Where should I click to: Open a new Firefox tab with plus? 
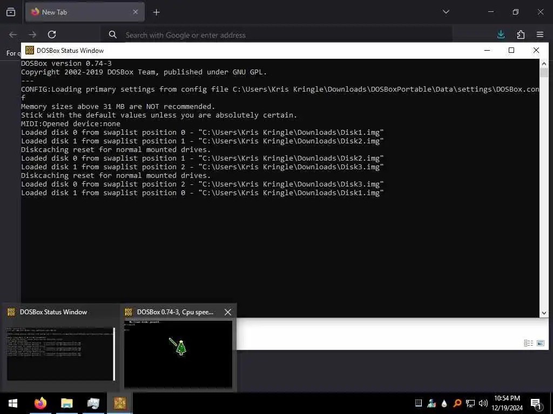point(156,12)
